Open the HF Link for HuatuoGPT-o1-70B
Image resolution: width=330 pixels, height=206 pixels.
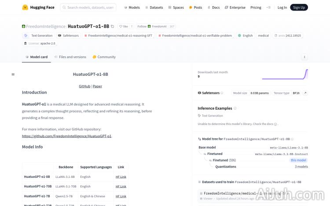(x=121, y=186)
